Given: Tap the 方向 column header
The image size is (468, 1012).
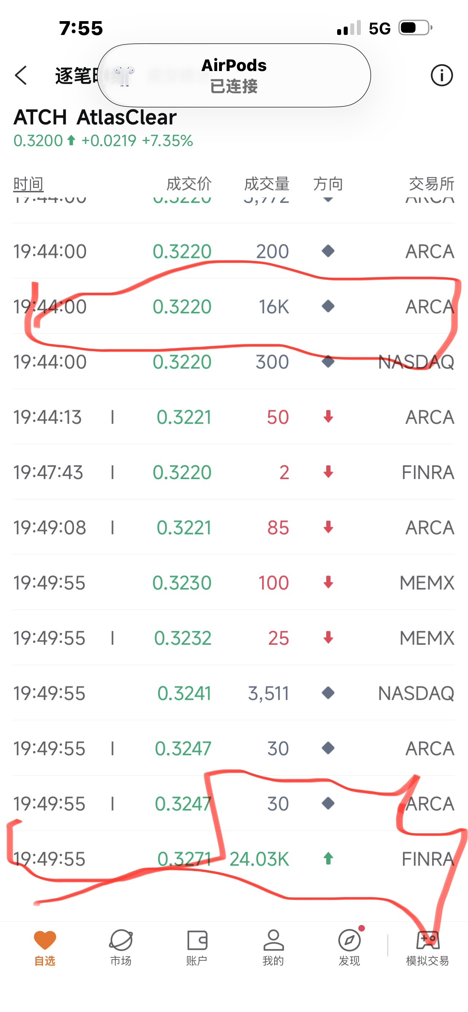Looking at the screenshot, I should point(328,184).
